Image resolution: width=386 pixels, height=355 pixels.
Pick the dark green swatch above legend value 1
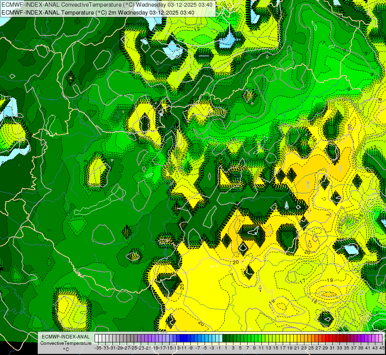pos(224,338)
